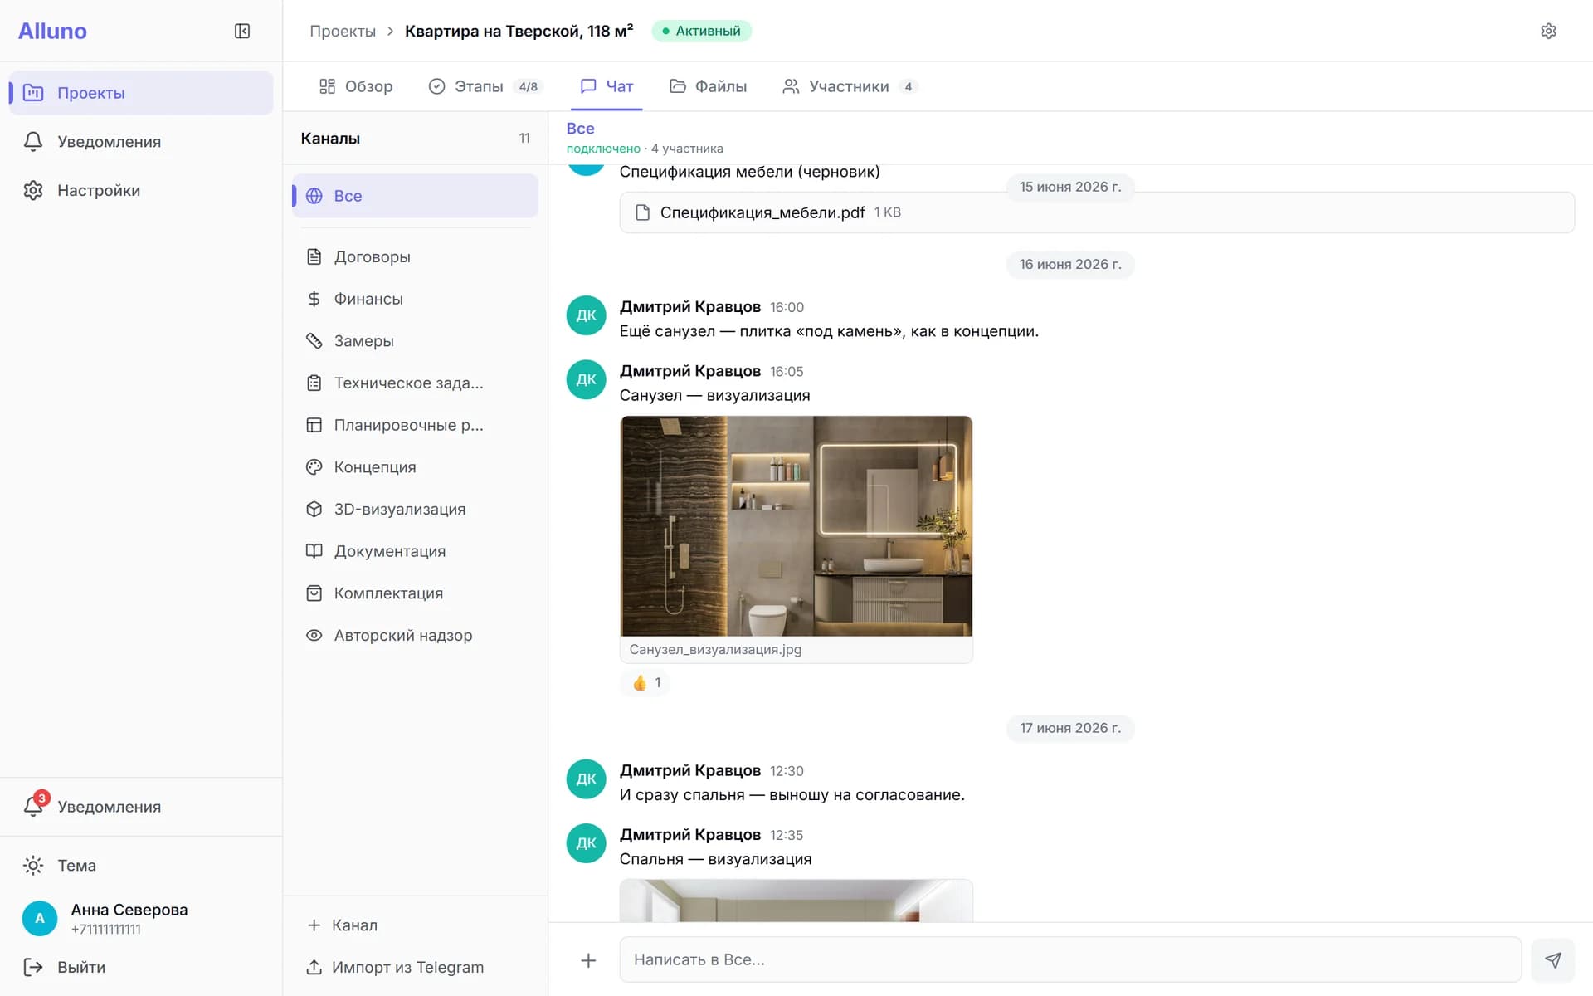
Task: Click the document icon next to Договоры
Action: point(314,257)
